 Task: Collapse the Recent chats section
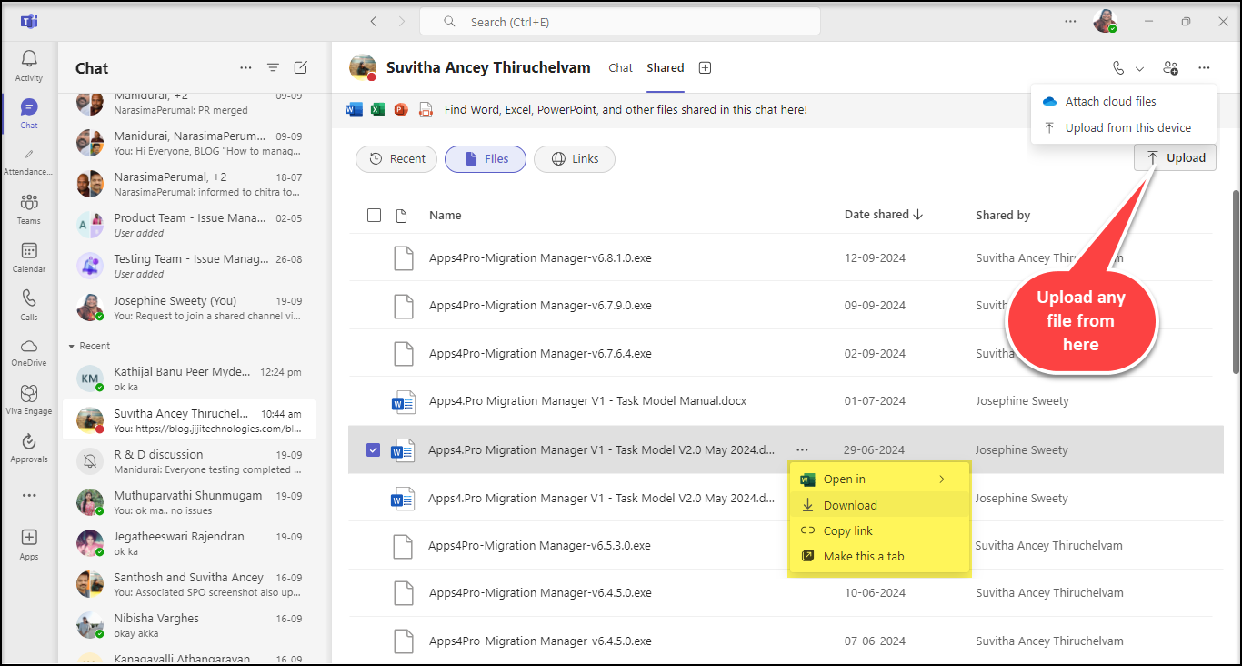point(73,346)
